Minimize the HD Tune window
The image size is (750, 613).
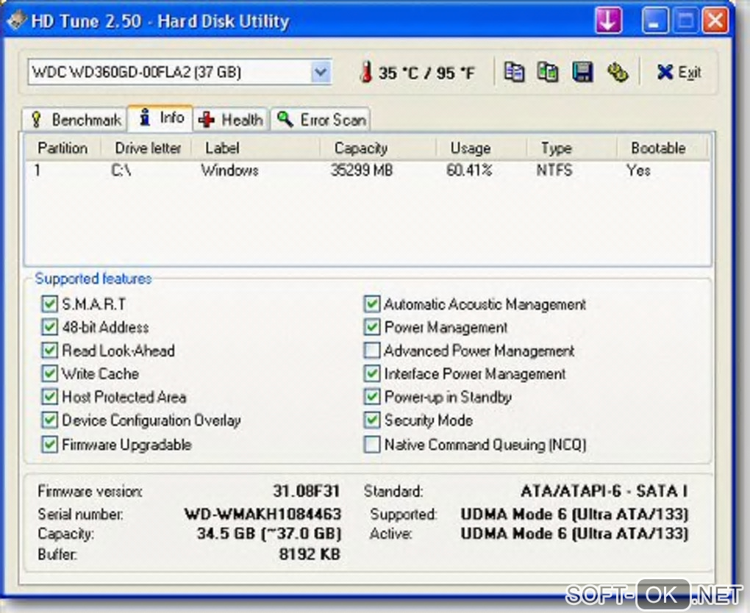click(x=654, y=21)
